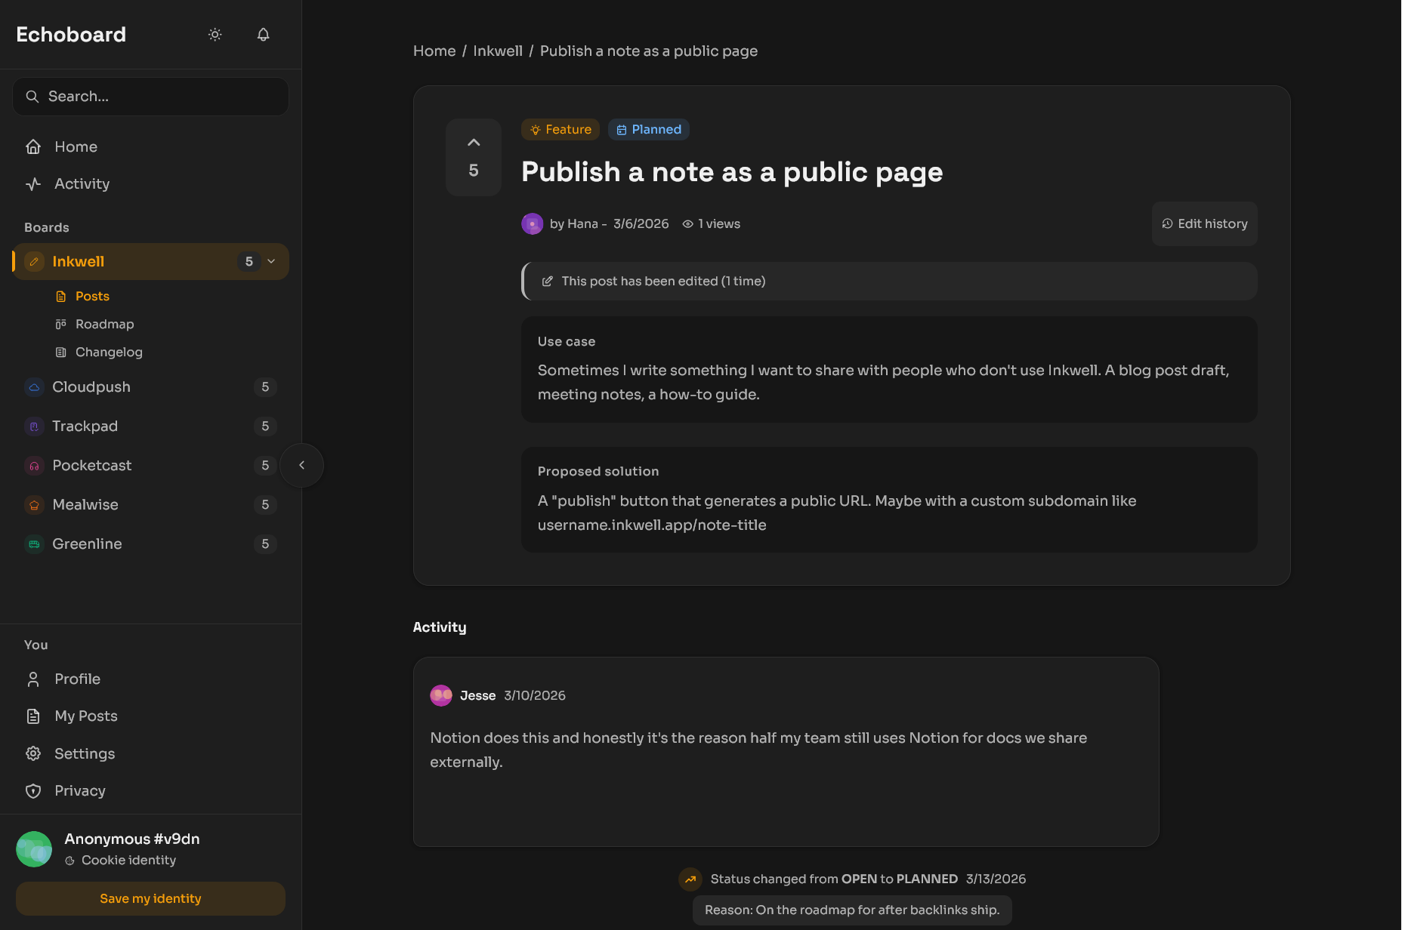The image size is (1402, 930).
Task: Click the Planned status badge
Action: 648,129
